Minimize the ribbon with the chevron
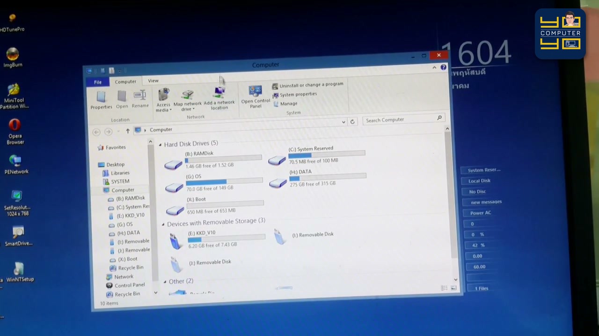599x336 pixels. click(434, 68)
